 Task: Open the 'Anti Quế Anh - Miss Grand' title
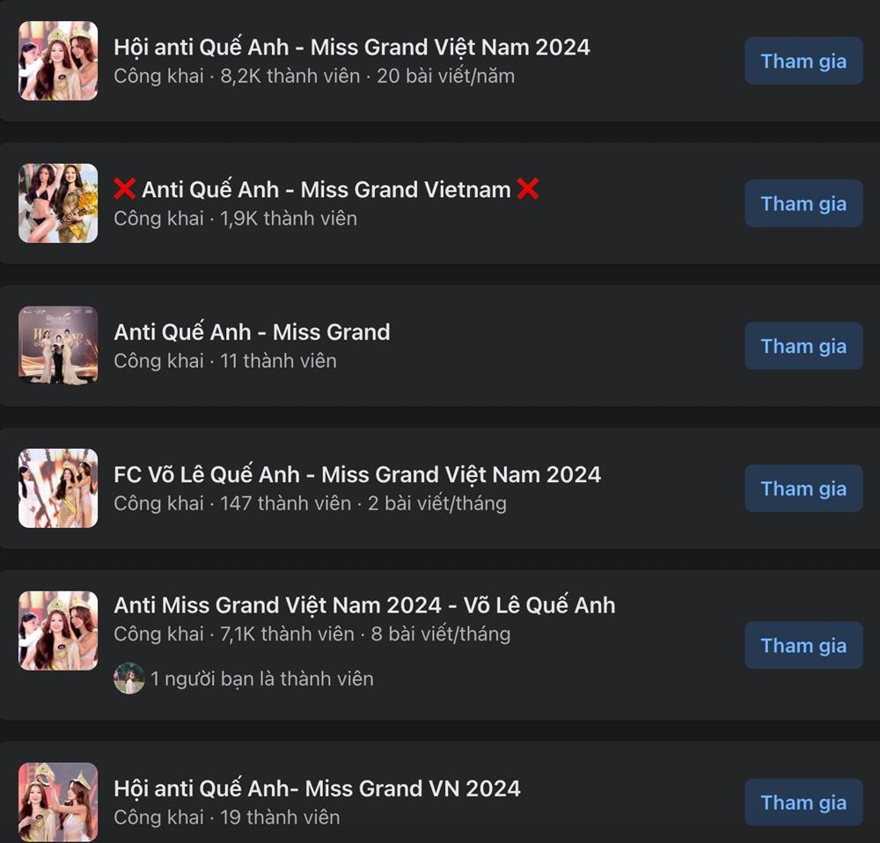[252, 333]
